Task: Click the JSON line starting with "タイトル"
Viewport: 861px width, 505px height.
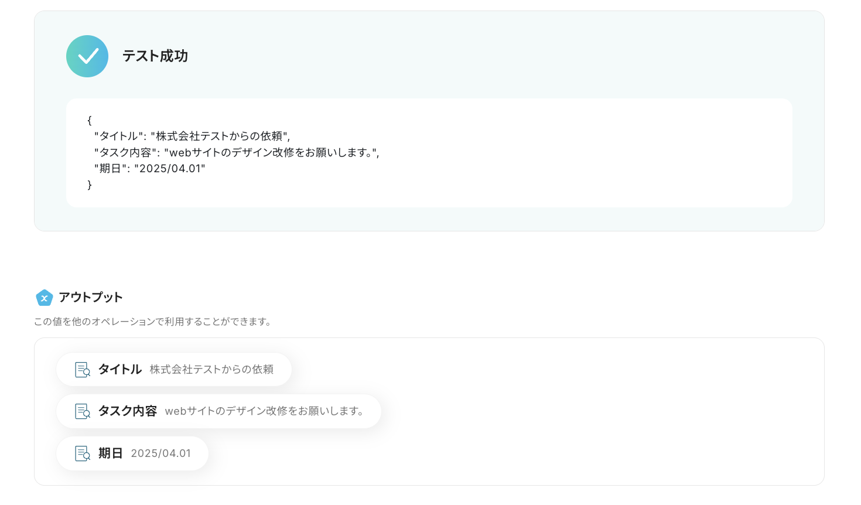Action: tap(192, 137)
